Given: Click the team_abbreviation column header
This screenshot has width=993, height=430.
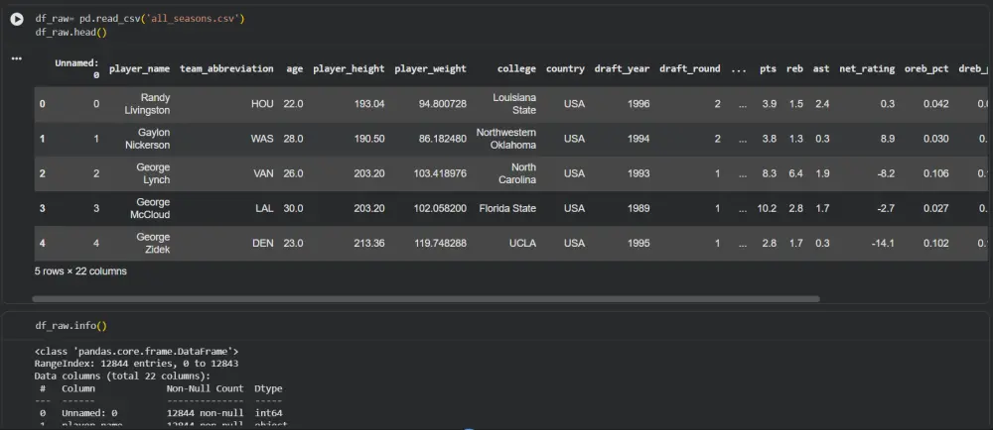Looking at the screenshot, I should coord(226,68).
